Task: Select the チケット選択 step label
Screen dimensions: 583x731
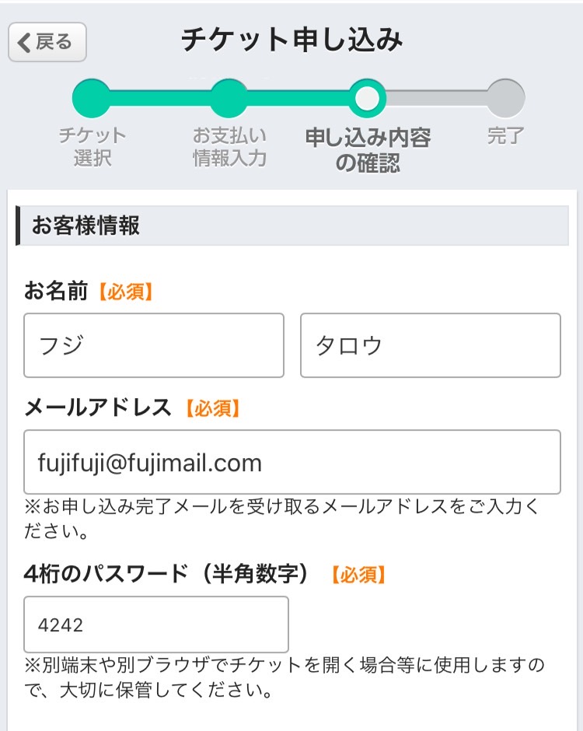Action: pos(93,146)
